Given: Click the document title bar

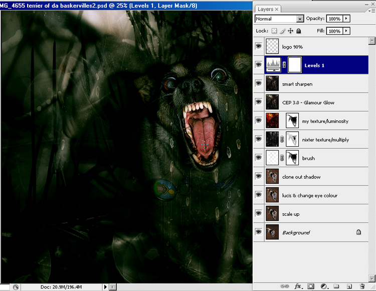Looking at the screenshot, I should pyautogui.click(x=126, y=6).
